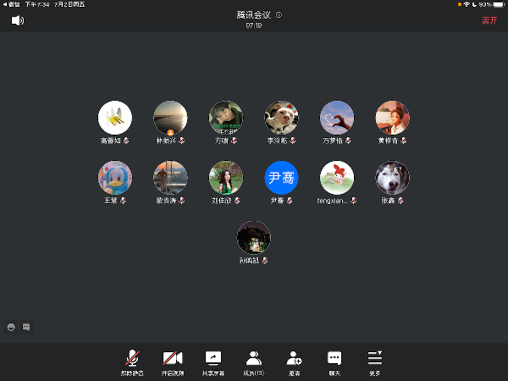Invite participants with the 邀请 icon
Screen dimensions: 508x381
[x=294, y=362]
